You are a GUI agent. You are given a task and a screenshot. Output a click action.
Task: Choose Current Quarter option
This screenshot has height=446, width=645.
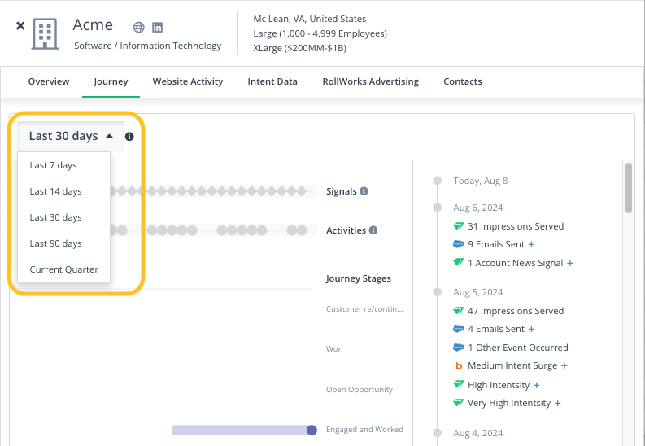tap(63, 269)
